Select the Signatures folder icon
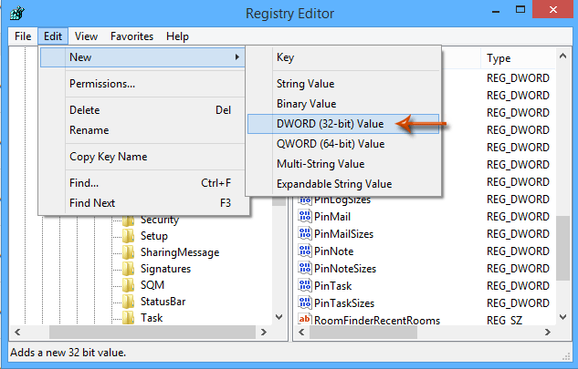This screenshot has width=578, height=369. 128,269
